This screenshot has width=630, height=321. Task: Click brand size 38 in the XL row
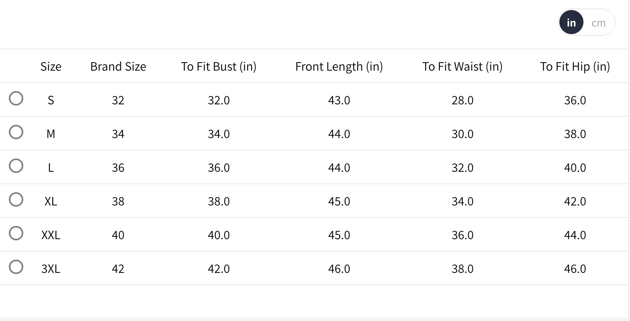pyautogui.click(x=118, y=201)
